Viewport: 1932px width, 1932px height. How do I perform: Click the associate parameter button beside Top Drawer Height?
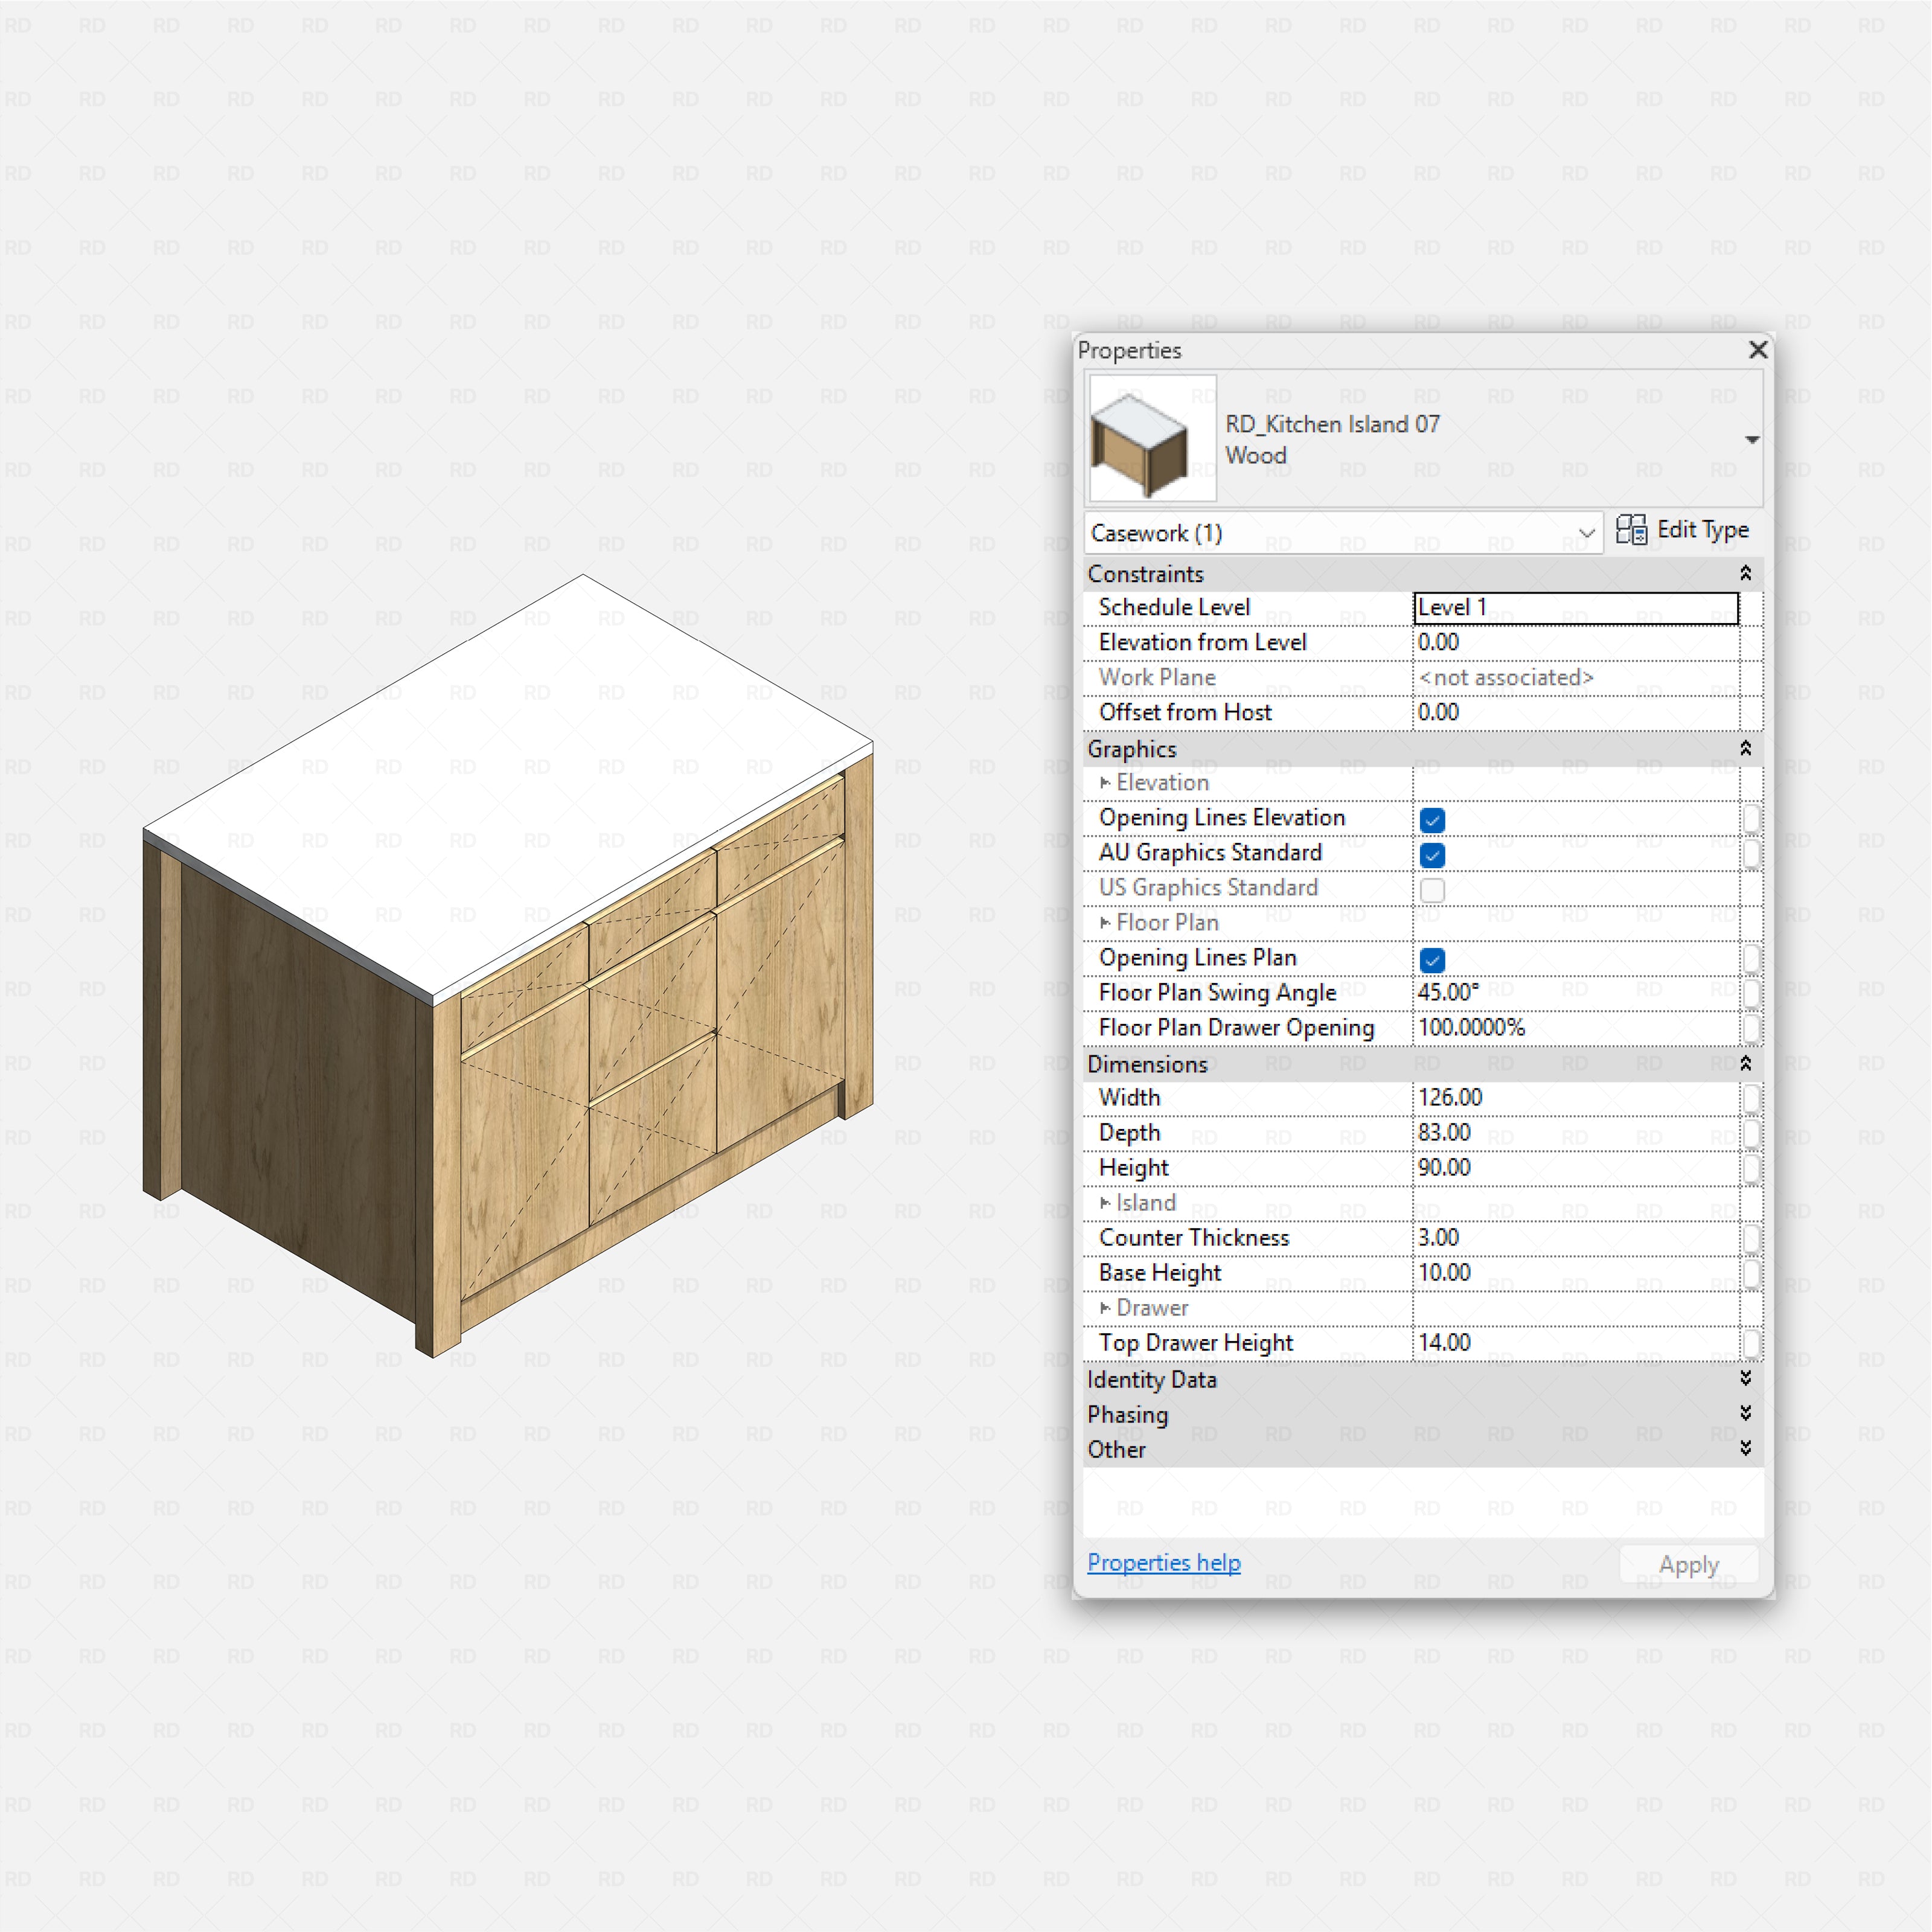(x=1753, y=1345)
